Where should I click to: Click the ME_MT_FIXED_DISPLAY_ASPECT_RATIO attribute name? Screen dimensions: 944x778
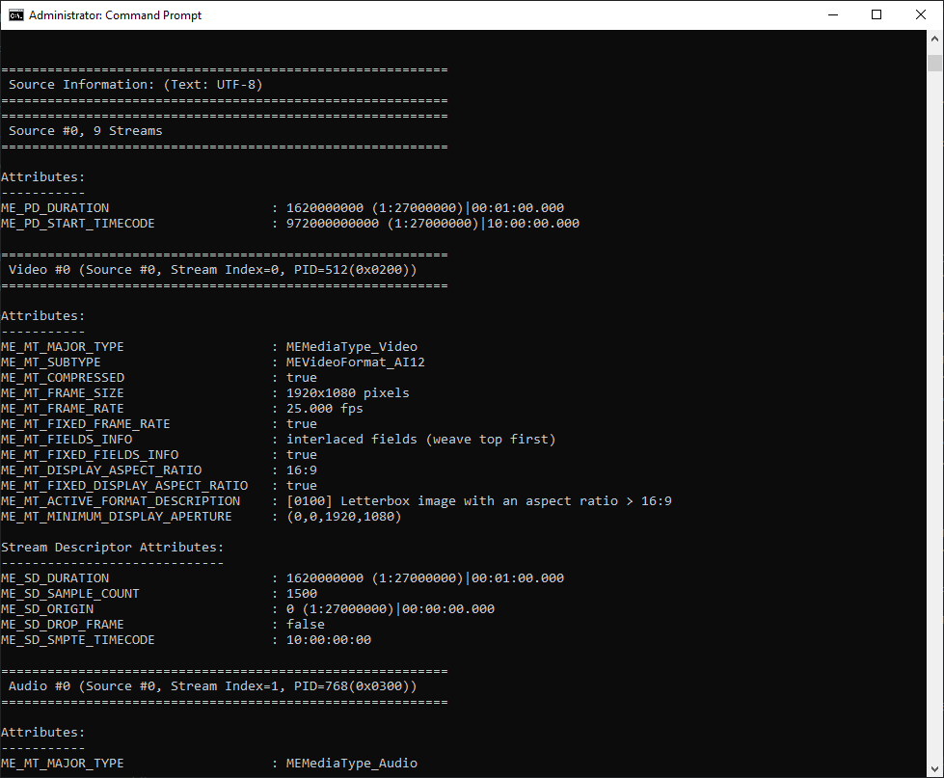[x=124, y=486]
